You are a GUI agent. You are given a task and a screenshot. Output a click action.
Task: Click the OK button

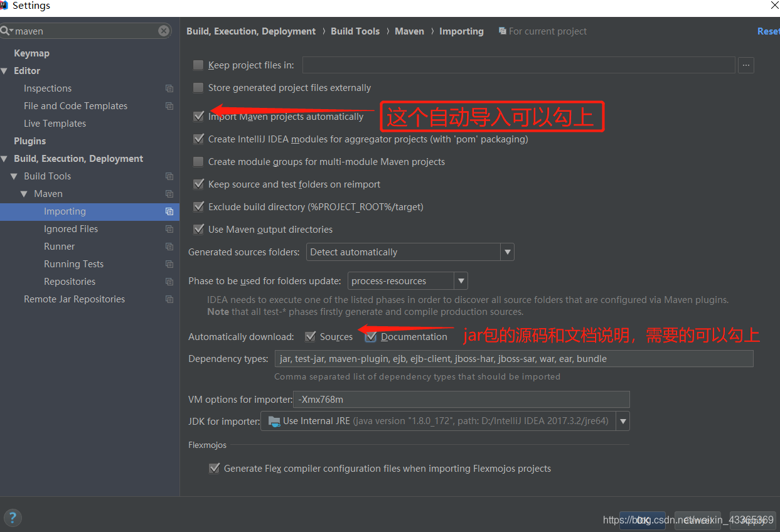[642, 520]
